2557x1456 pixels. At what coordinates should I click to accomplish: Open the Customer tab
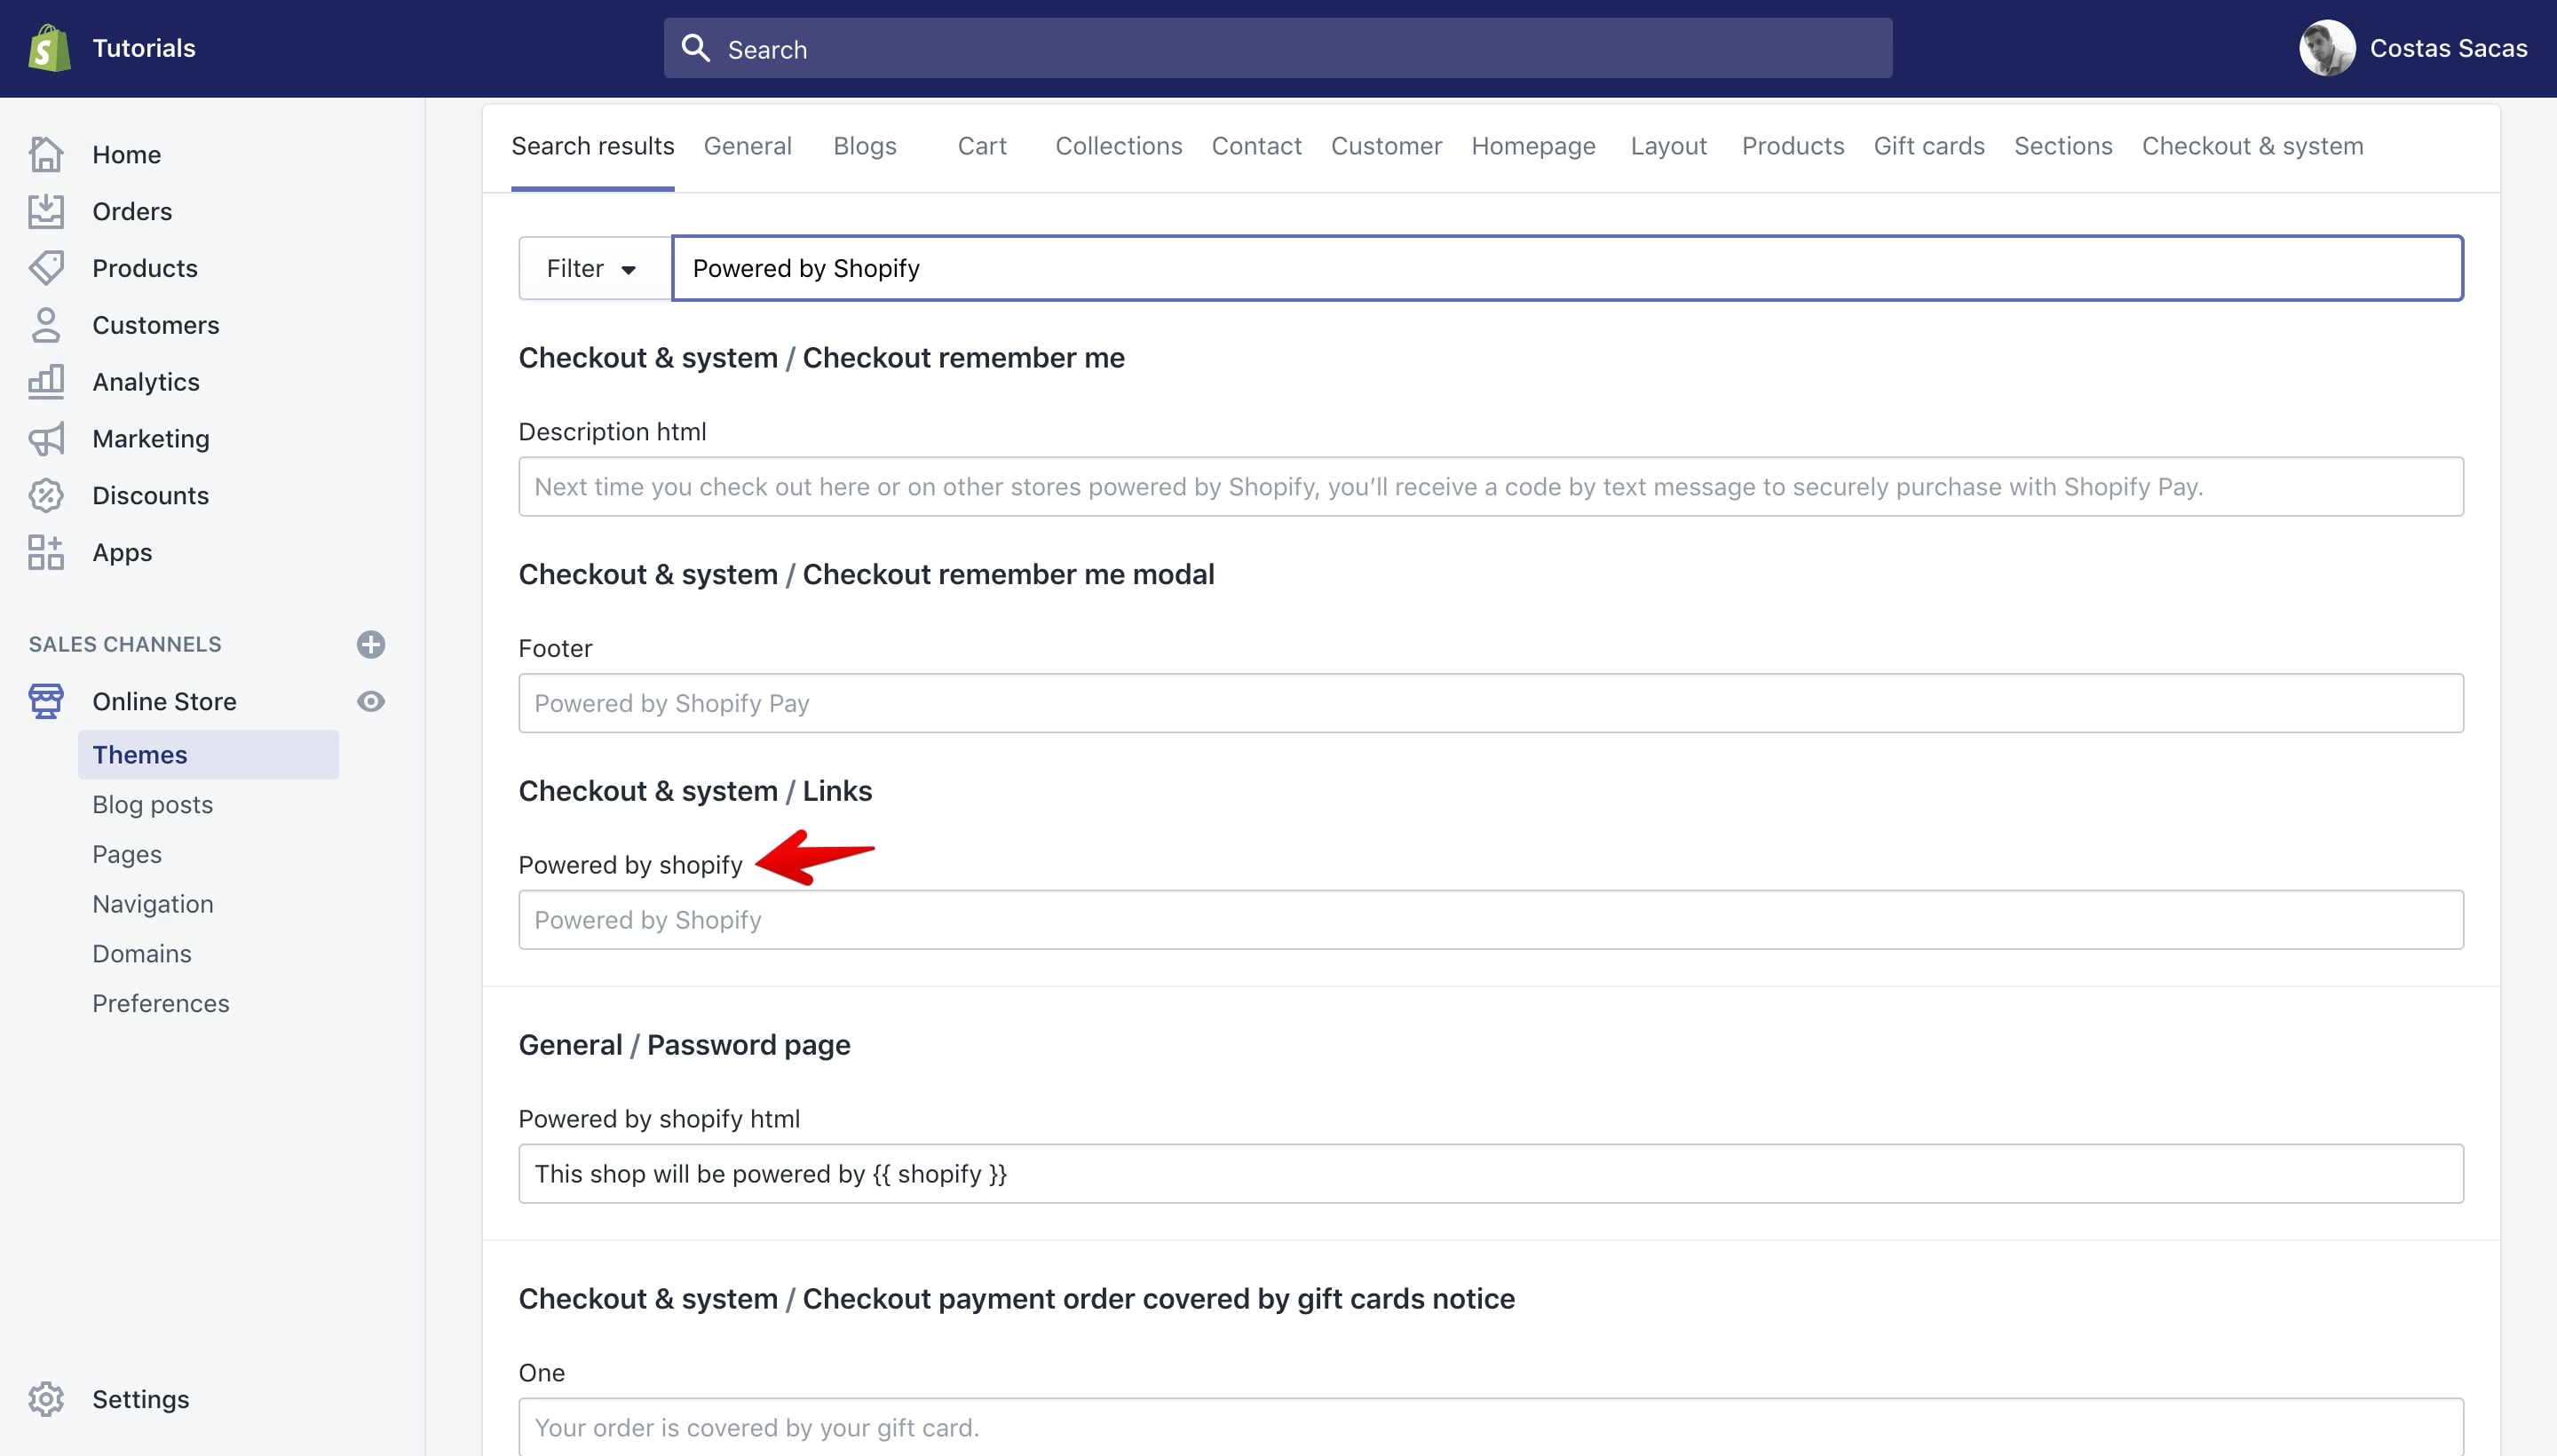point(1386,146)
